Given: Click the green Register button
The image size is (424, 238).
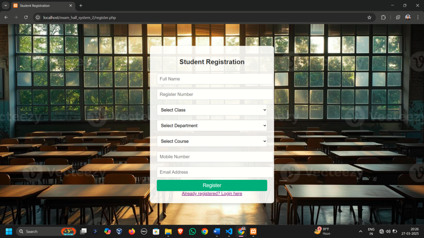Looking at the screenshot, I should tap(212, 185).
